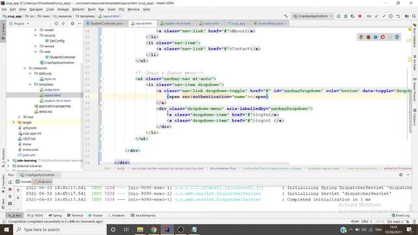Screen dimensions: 418x235
Task: Collapse the templates folder
Action: tap(30, 84)
